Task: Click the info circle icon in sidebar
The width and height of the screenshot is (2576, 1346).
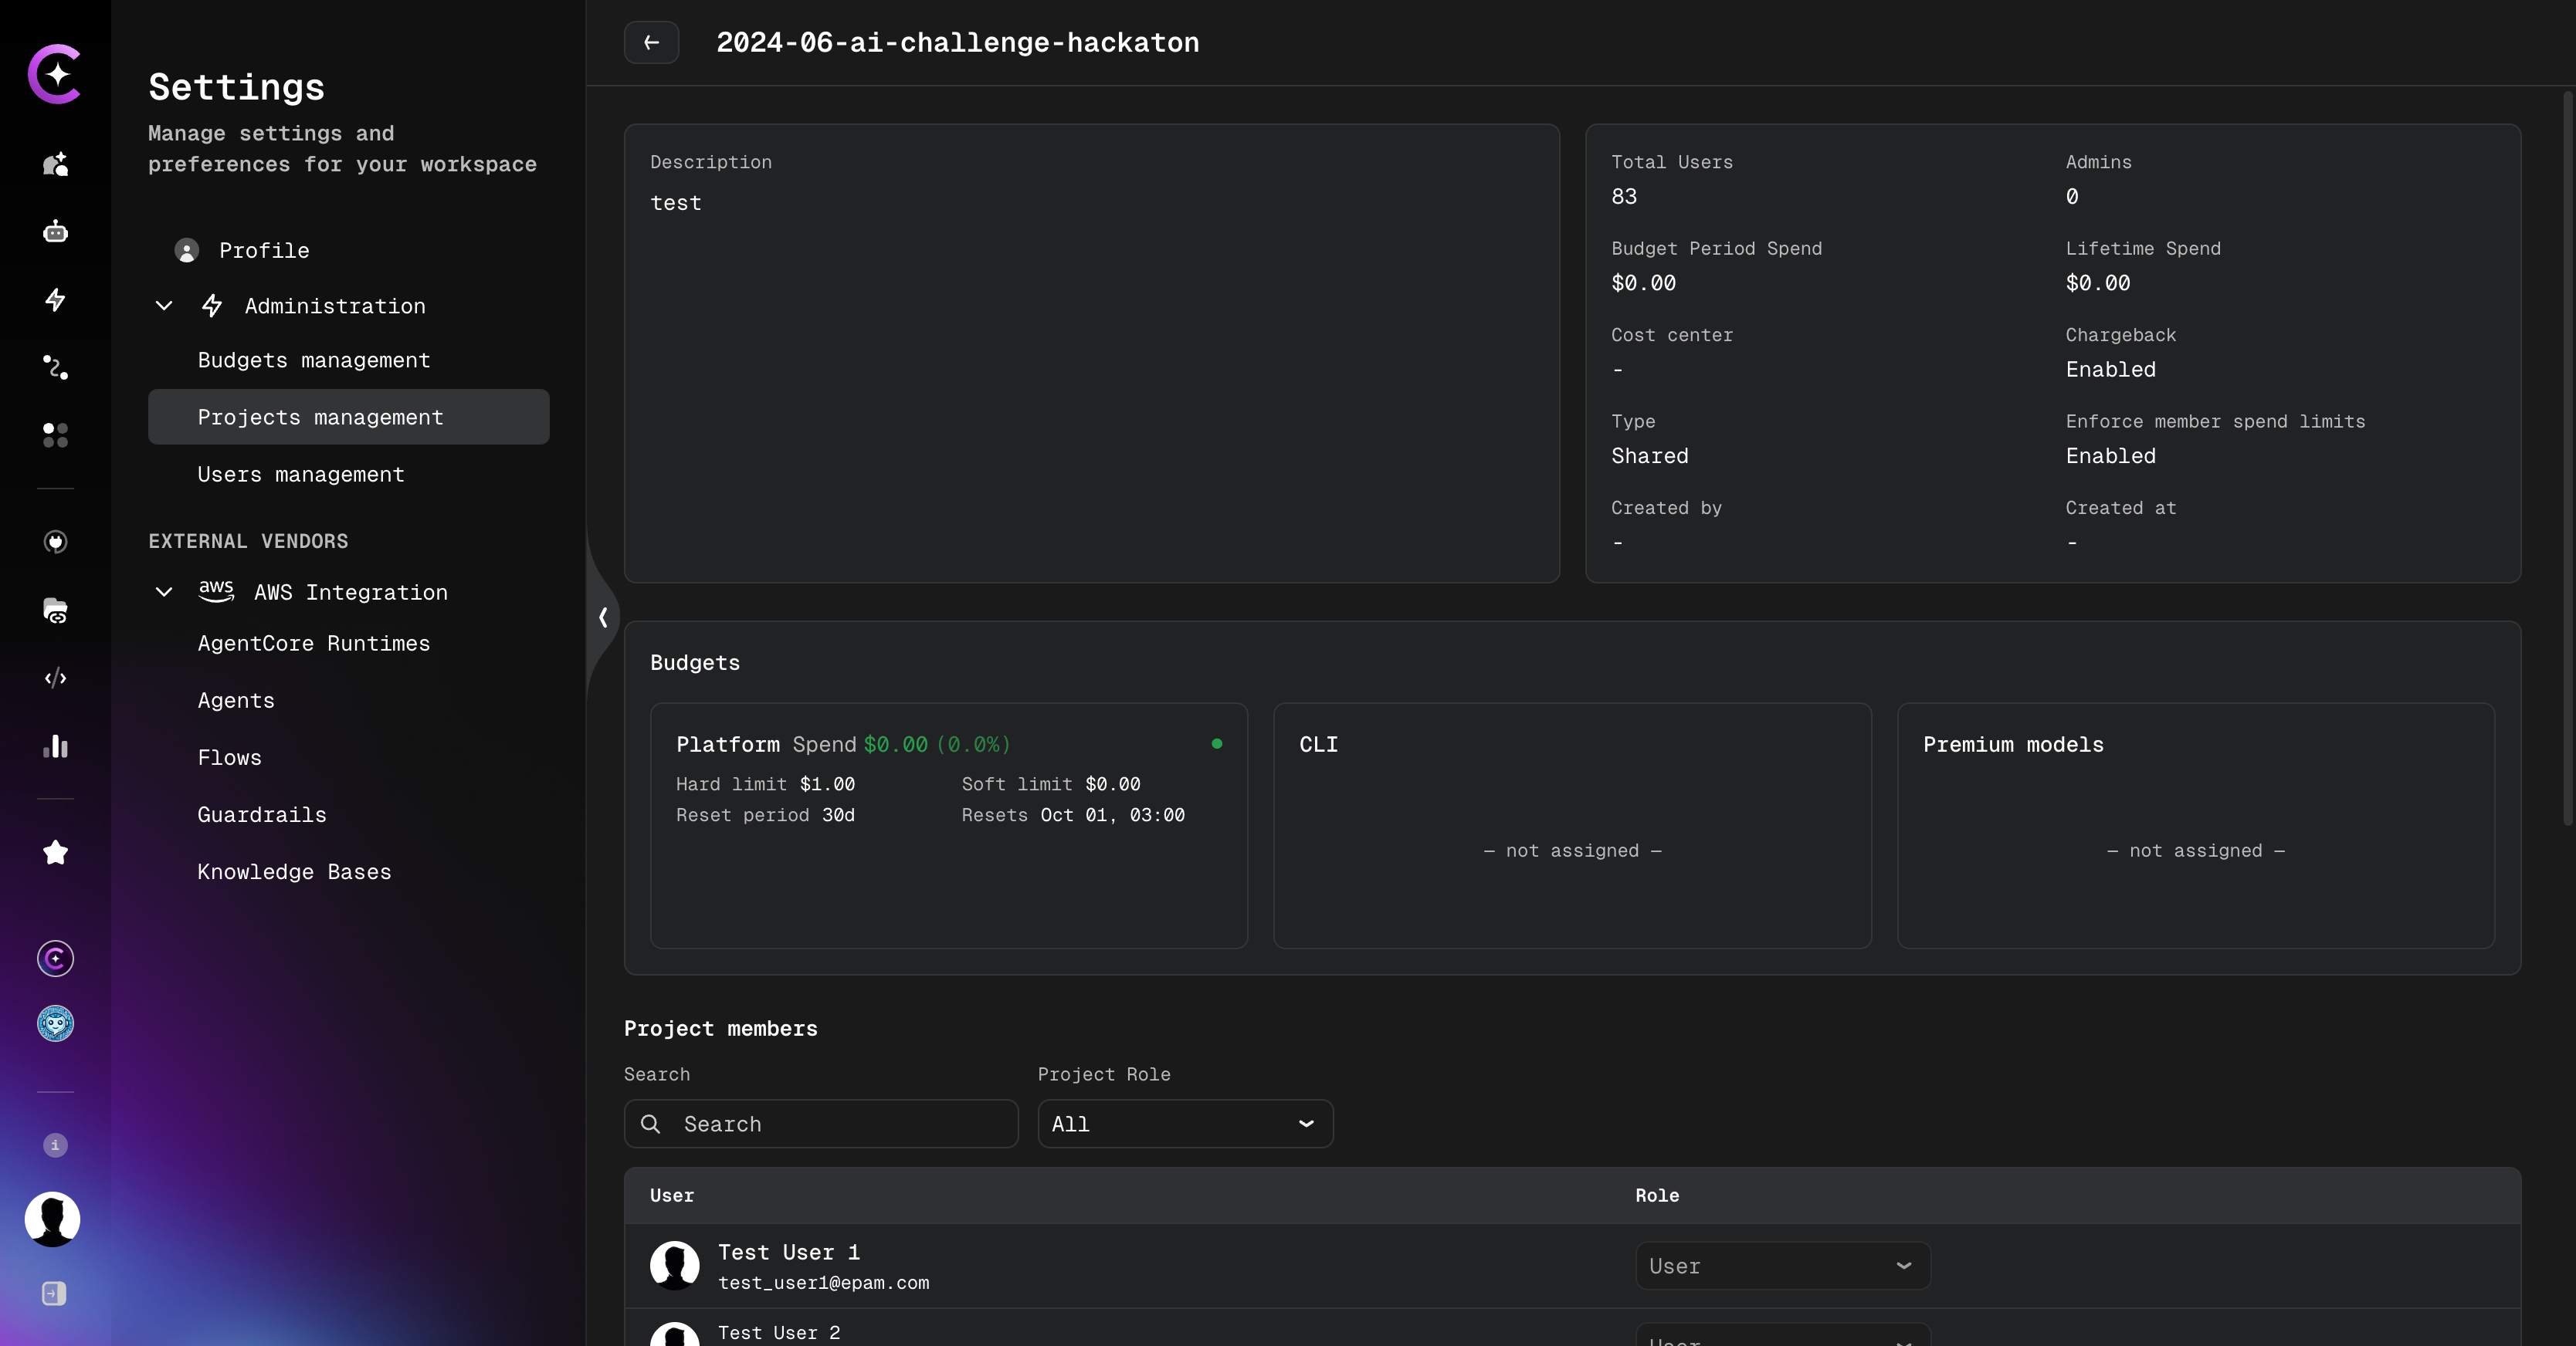Action: coord(55,1145)
